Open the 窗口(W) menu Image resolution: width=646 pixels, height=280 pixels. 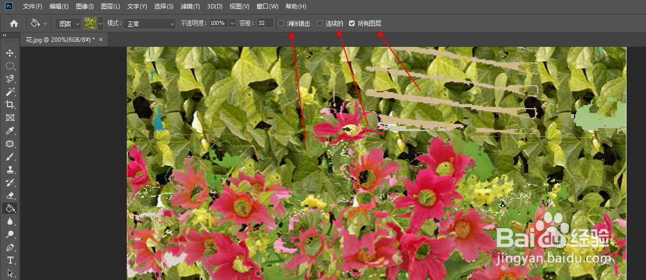(267, 6)
